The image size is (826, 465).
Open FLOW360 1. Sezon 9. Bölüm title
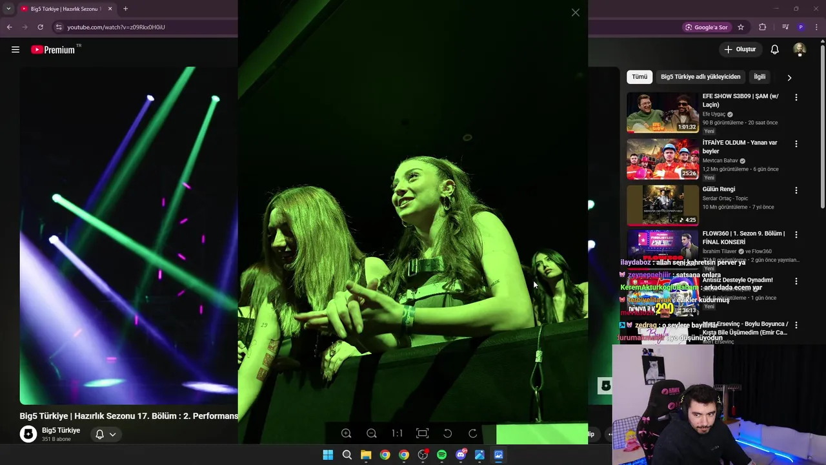tap(743, 237)
